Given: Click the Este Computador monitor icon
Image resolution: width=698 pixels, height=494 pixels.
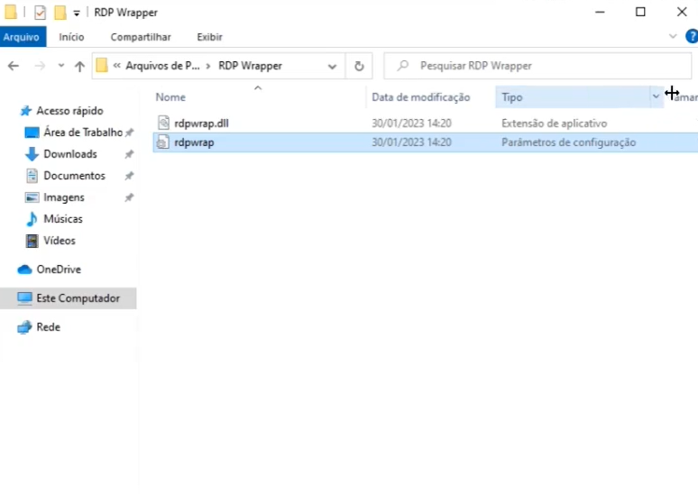Looking at the screenshot, I should (24, 298).
